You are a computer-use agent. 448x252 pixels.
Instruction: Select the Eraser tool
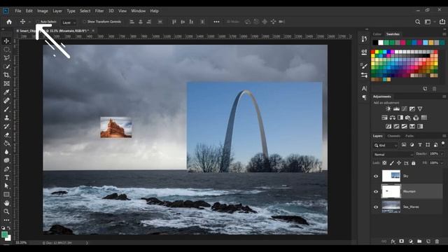pos(6,135)
